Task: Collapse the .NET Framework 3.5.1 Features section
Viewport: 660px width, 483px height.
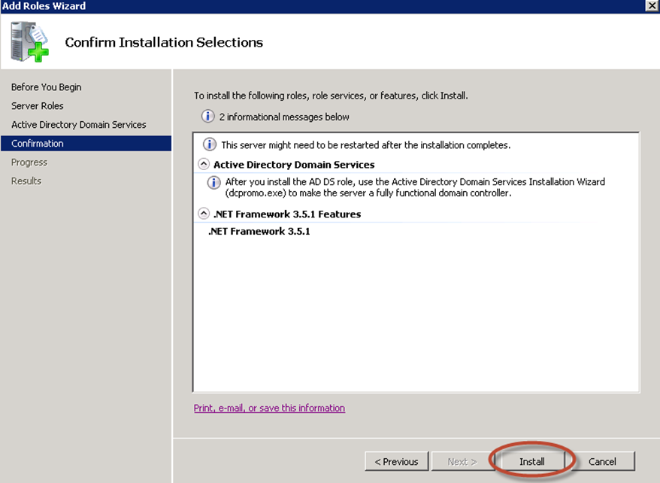Action: (x=204, y=214)
